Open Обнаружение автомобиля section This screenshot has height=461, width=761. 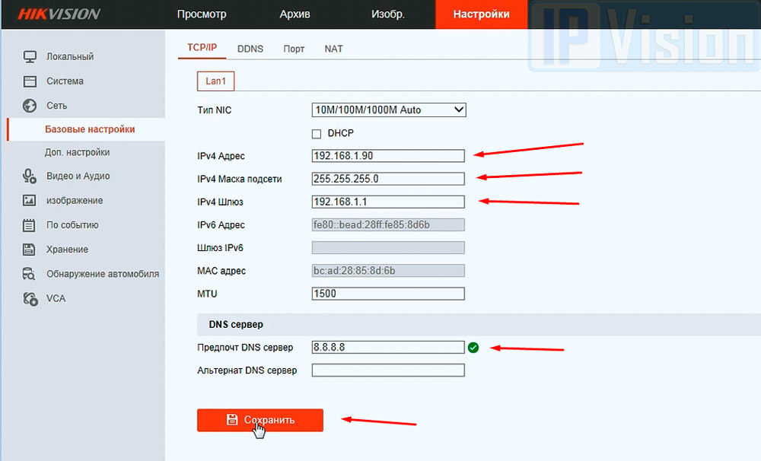103,274
